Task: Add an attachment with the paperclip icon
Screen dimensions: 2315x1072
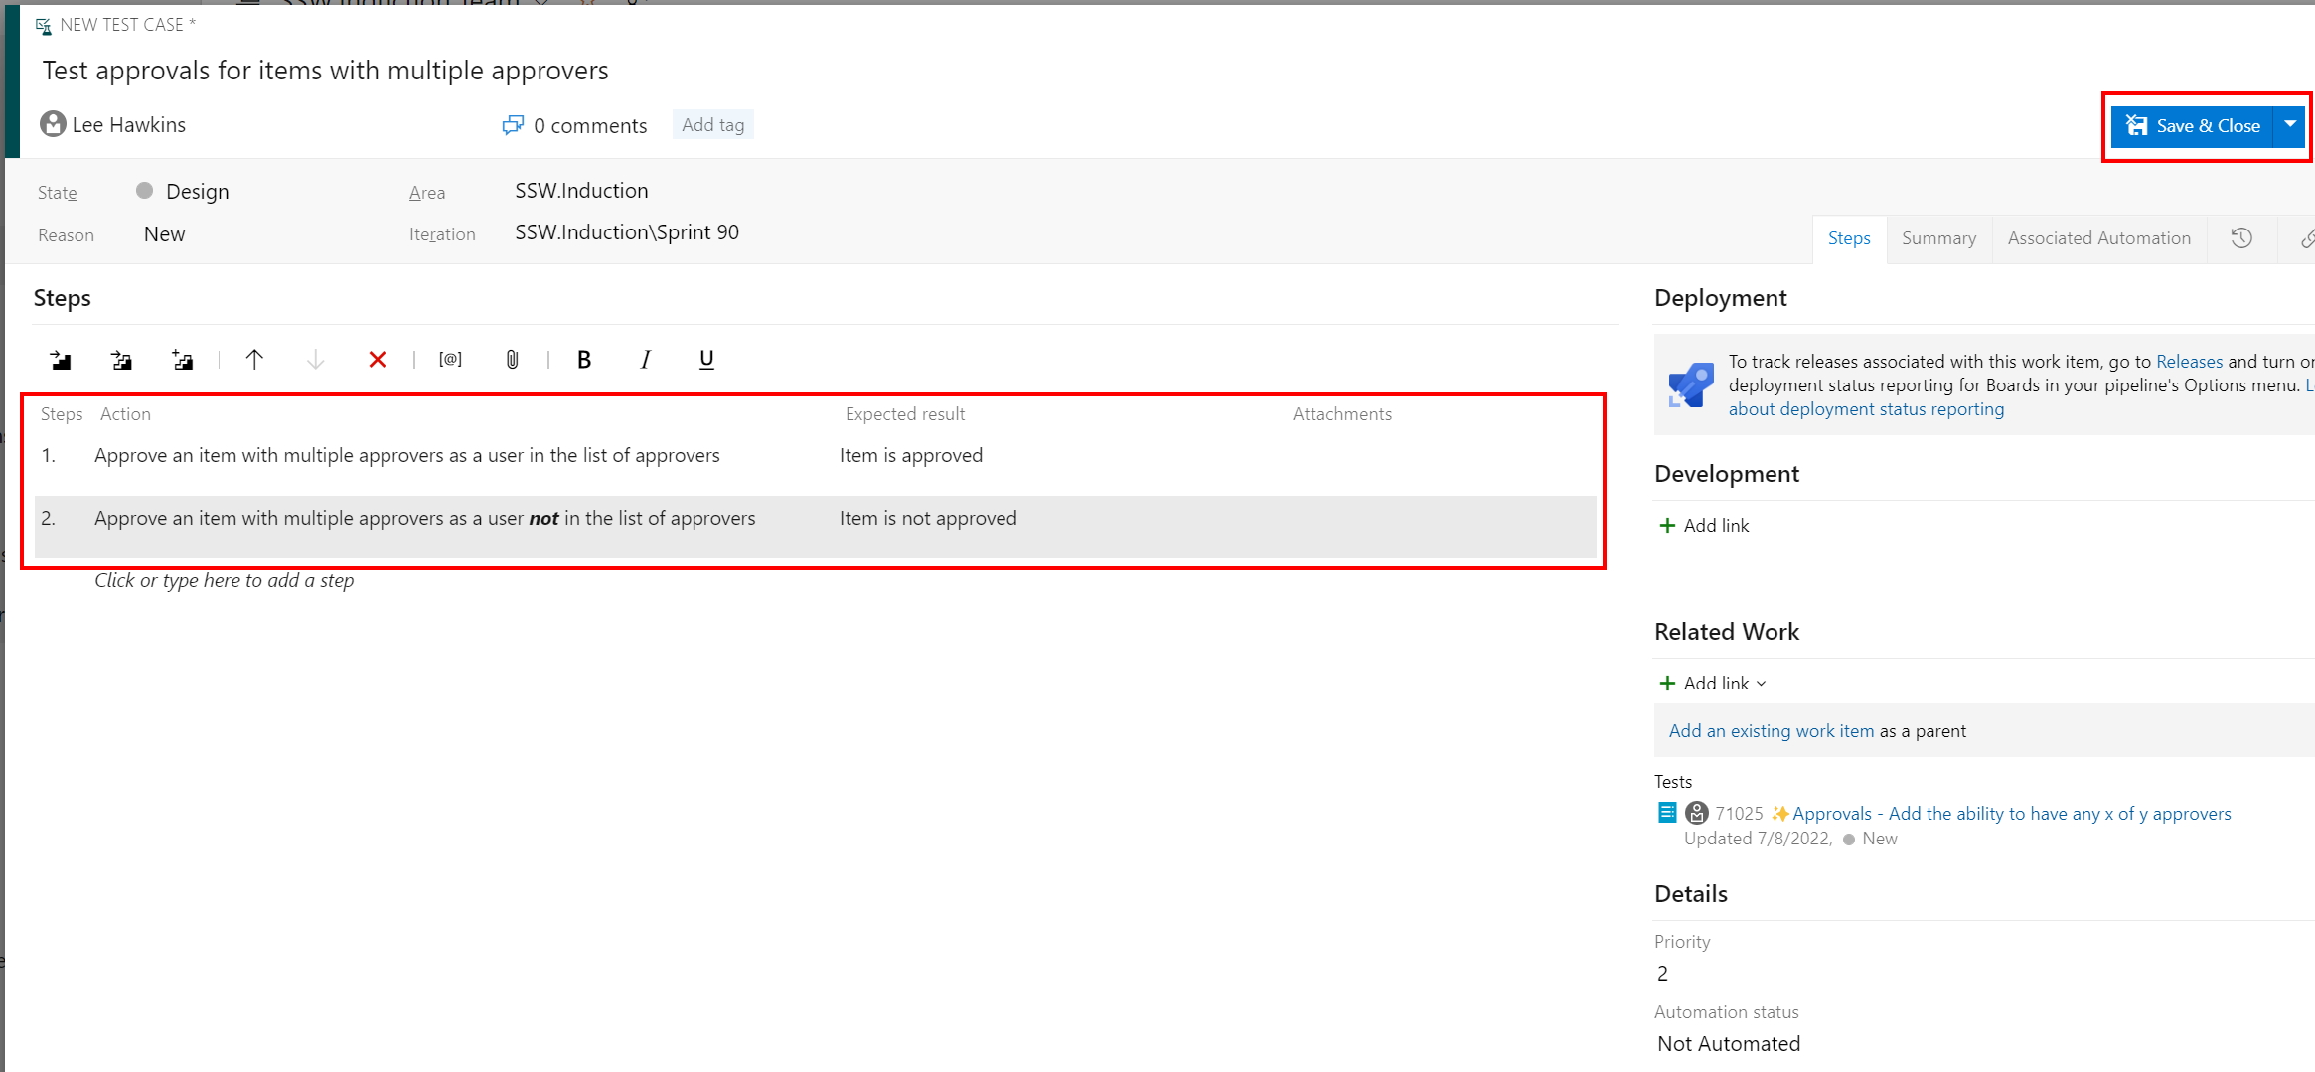Action: pyautogui.click(x=512, y=360)
